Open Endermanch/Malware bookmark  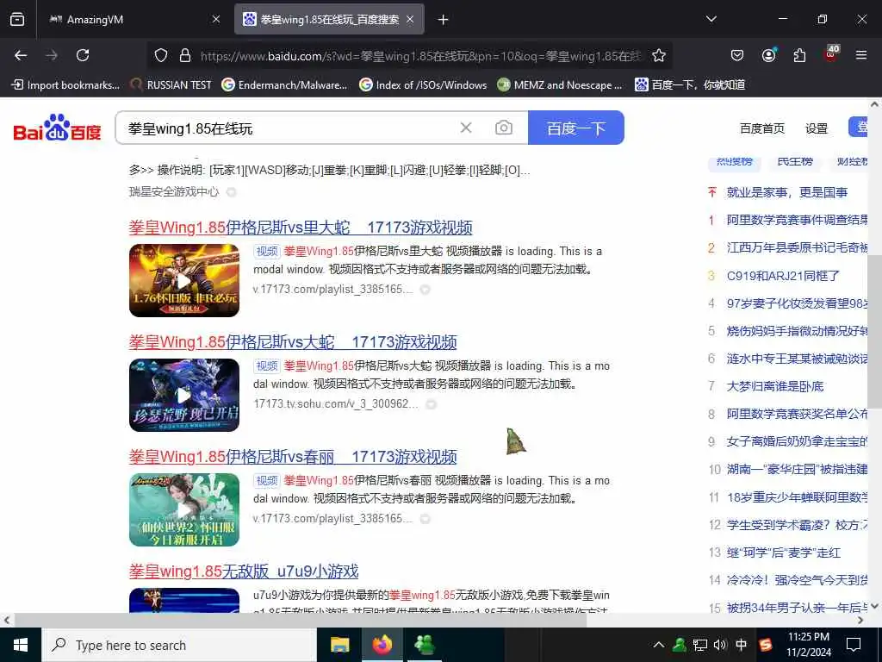[284, 85]
